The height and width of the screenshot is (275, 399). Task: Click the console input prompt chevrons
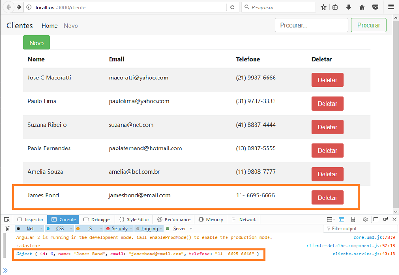[x=5, y=271]
